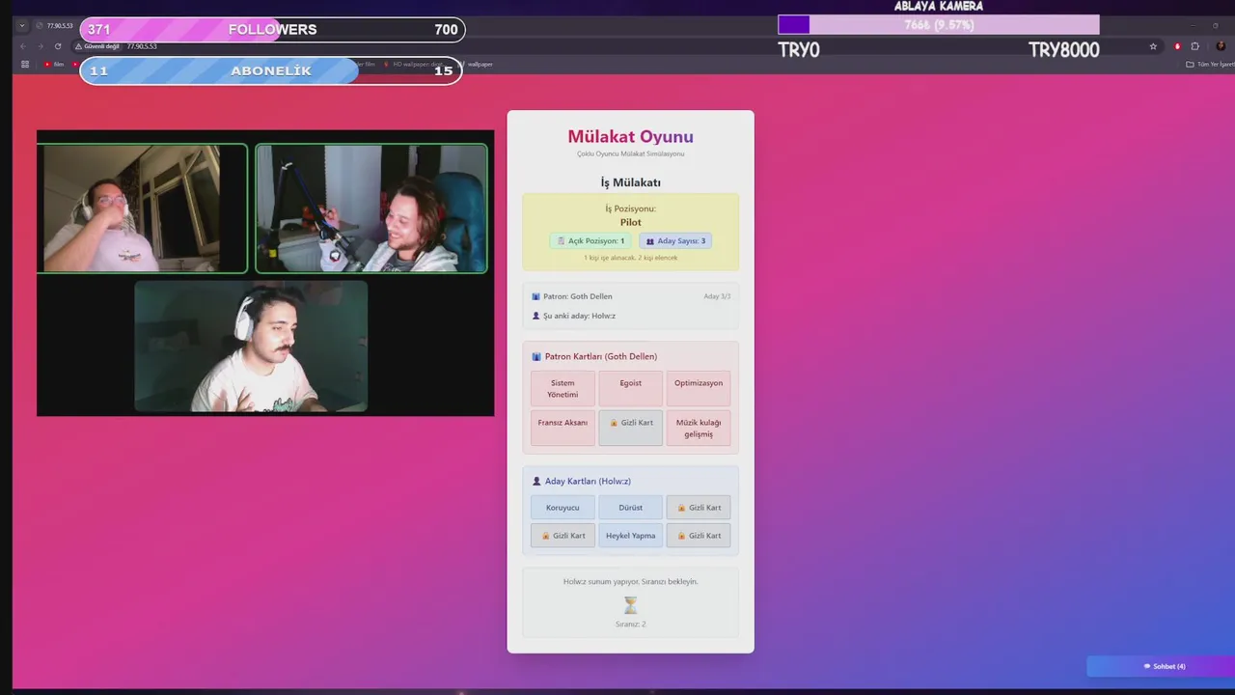
Task: Open the 'Güvenli değil' site security chip
Action: pyautogui.click(x=99, y=46)
